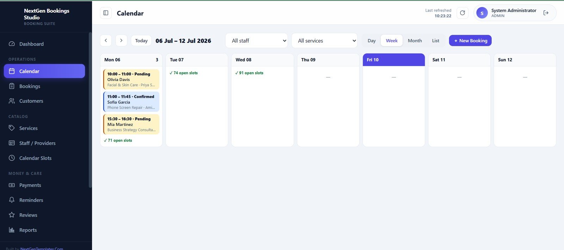Jump to Today
Image resolution: width=564 pixels, height=250 pixels.
click(x=141, y=40)
